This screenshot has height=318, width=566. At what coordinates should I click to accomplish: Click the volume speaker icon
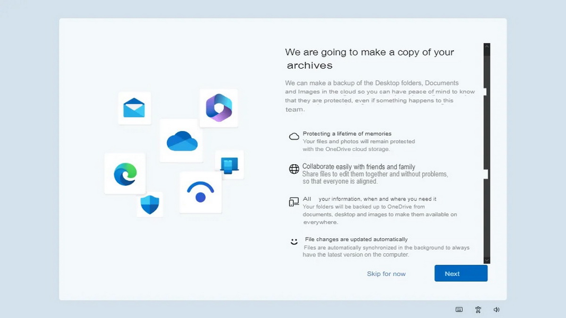(x=497, y=310)
